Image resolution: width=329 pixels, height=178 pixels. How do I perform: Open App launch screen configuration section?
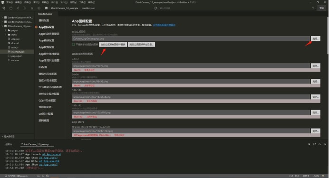coord(49,34)
